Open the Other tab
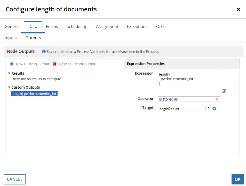Viewport: 246px width, 186px height. pyautogui.click(x=162, y=26)
